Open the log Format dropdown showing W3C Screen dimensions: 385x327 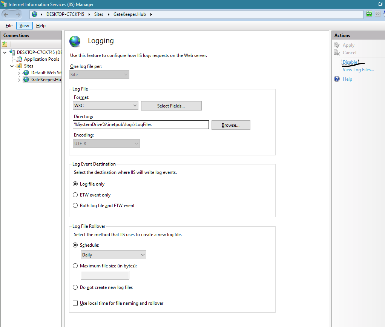(106, 106)
